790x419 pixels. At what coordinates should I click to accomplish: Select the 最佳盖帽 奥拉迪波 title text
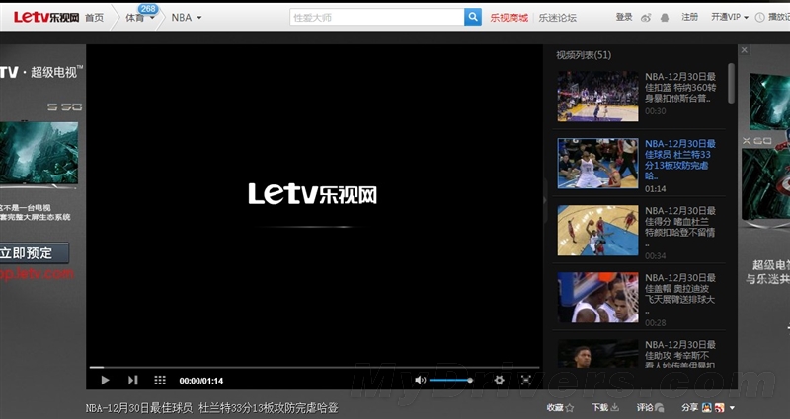pyautogui.click(x=680, y=293)
